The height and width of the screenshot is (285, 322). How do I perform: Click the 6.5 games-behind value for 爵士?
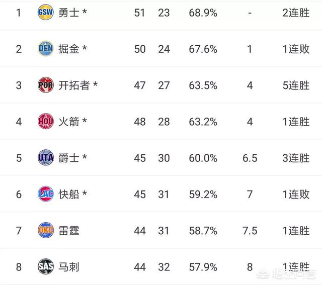[x=250, y=158]
